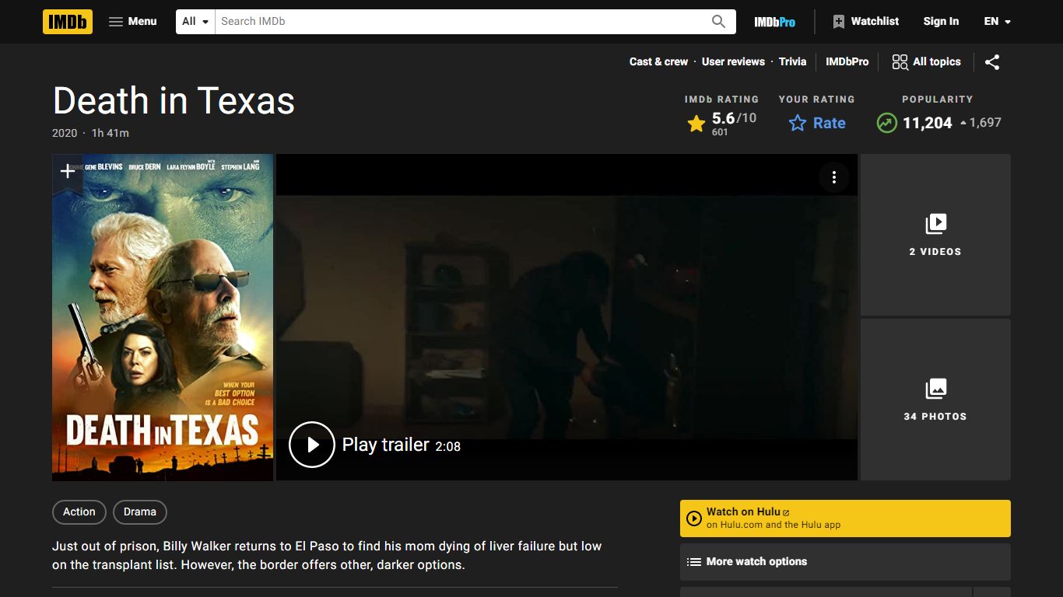Play the trailer using the circular play icon
The width and height of the screenshot is (1063, 597).
click(x=312, y=445)
